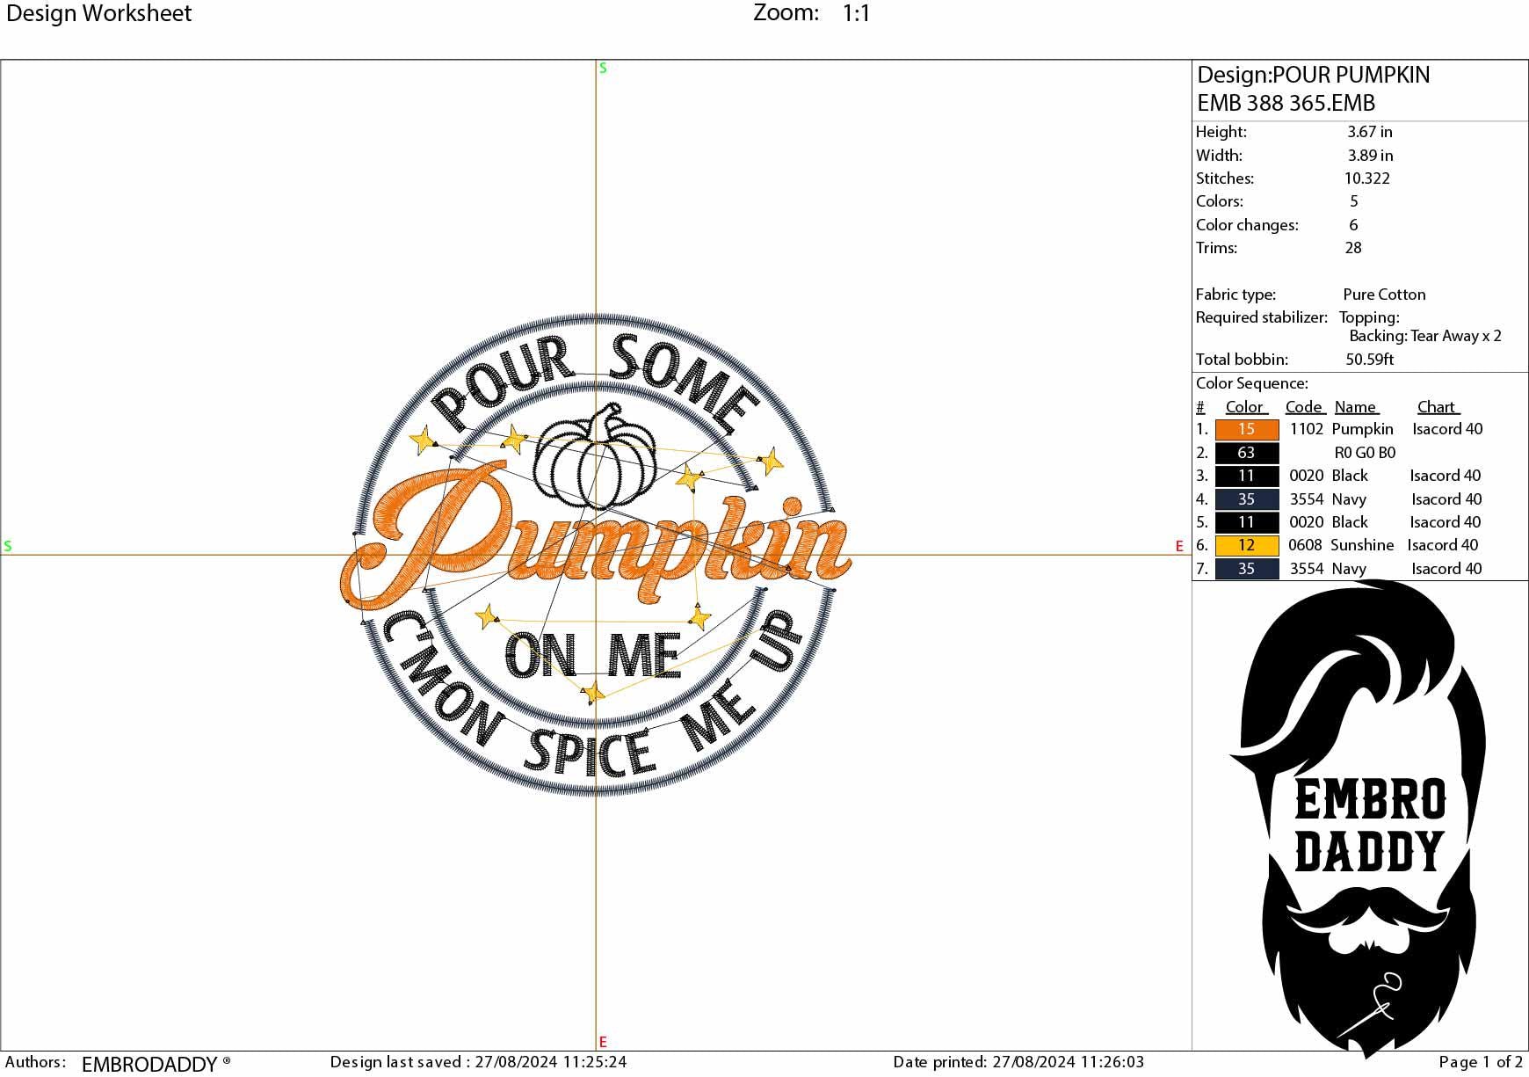Click the red E marker at bottom
Viewport: 1529px width, 1077px height.
603,1042
